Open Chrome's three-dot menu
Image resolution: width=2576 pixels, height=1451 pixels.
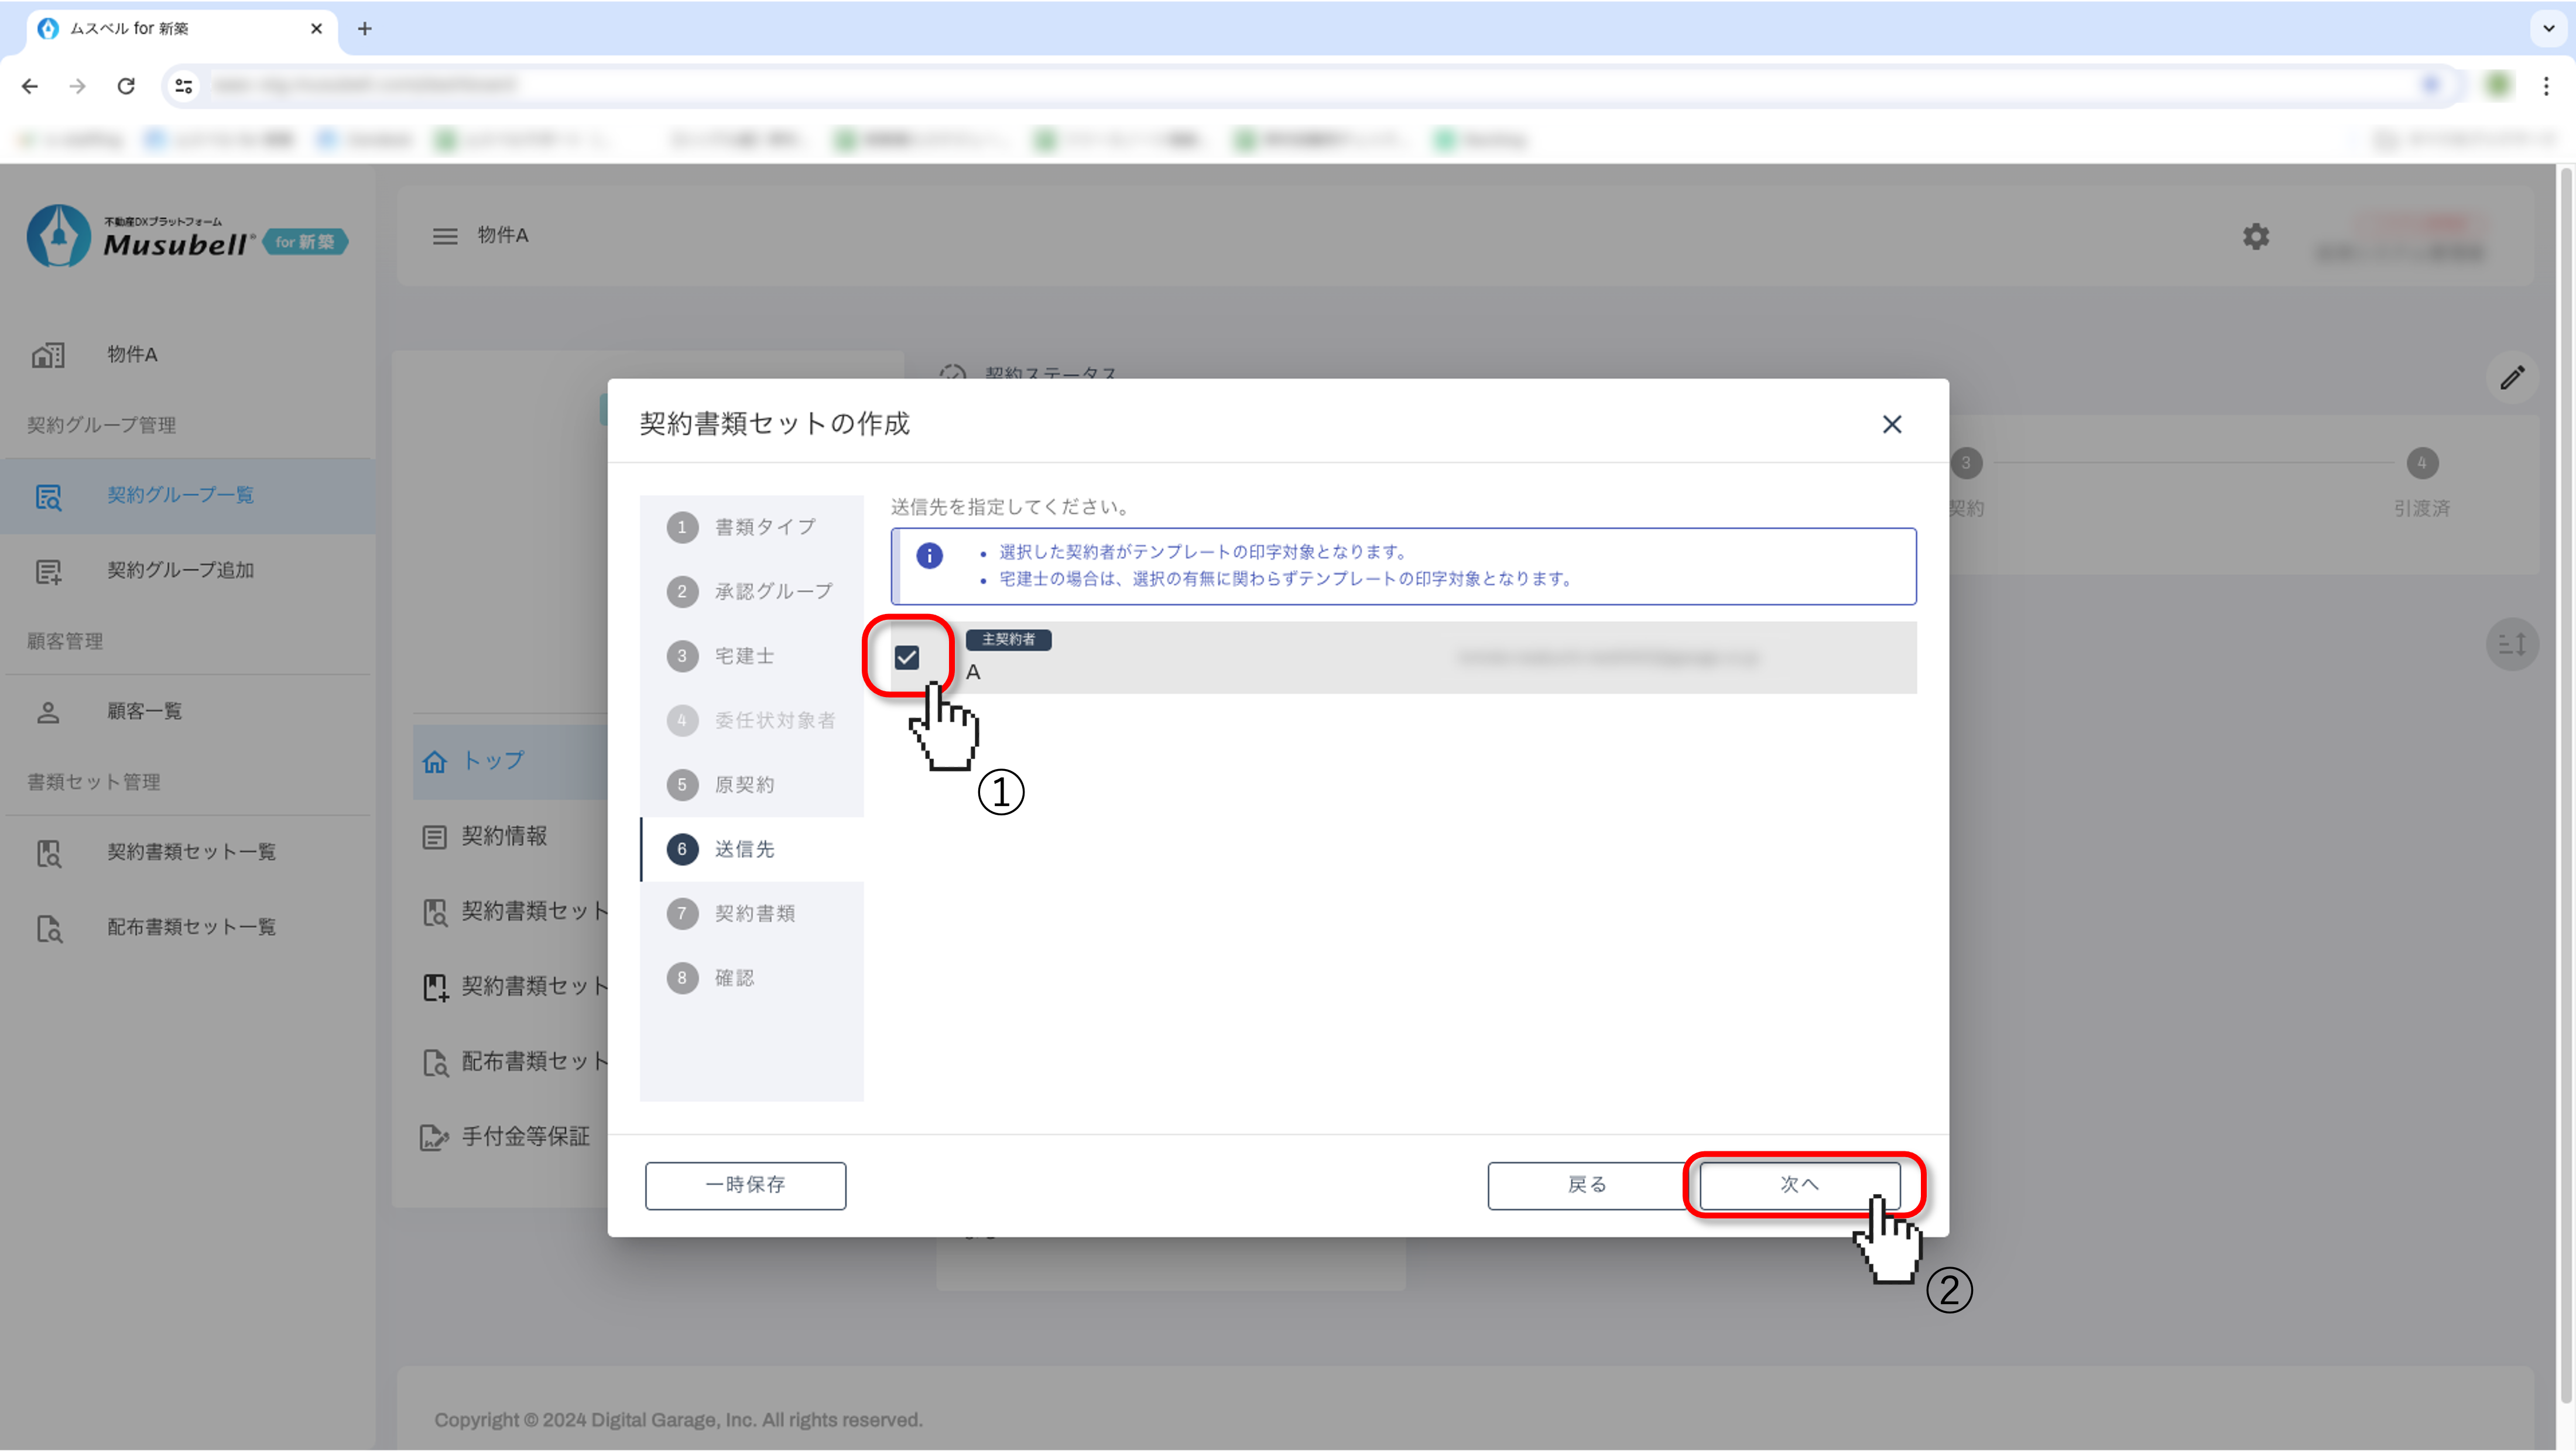pos(2546,86)
